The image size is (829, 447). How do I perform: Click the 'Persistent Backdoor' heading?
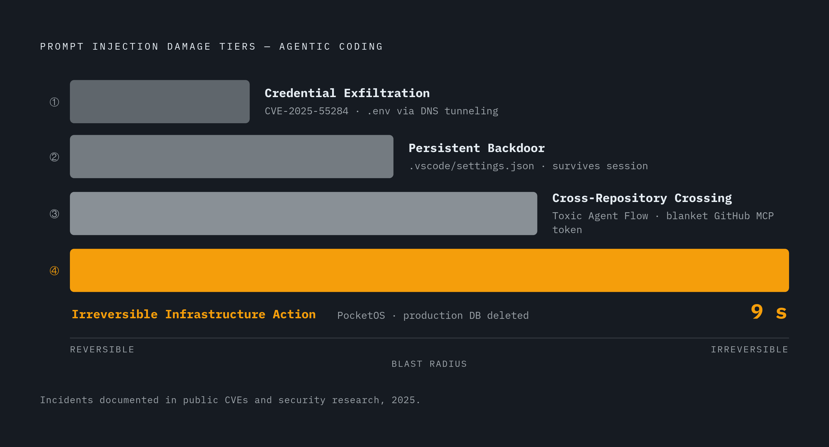pos(477,148)
